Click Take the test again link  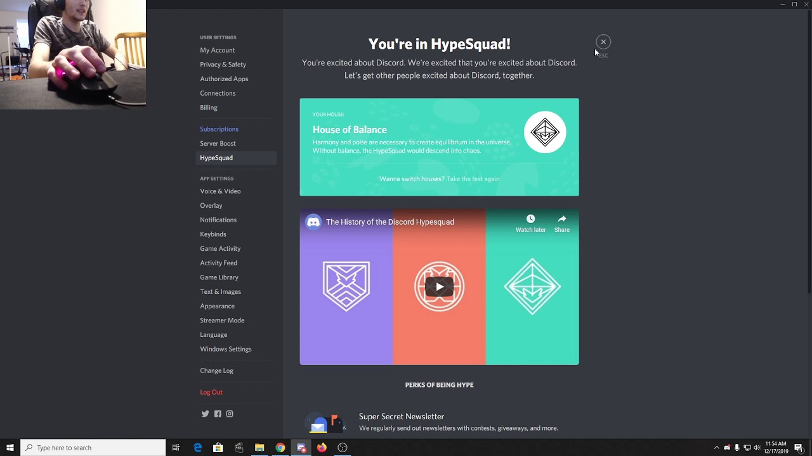point(473,179)
